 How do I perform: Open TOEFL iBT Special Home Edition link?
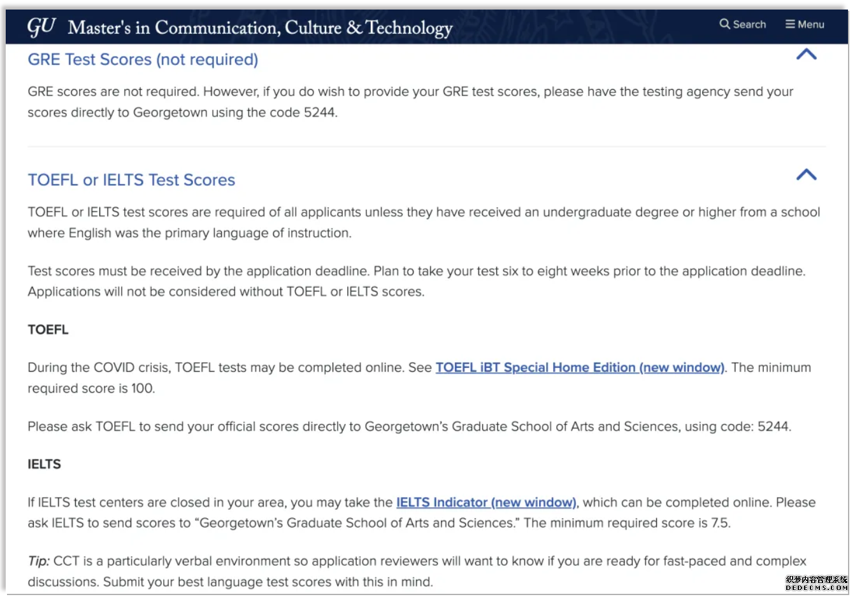(579, 368)
